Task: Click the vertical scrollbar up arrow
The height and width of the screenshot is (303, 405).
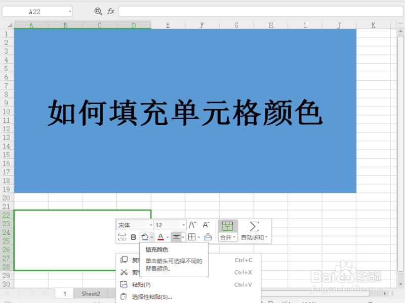Action: tap(400, 31)
